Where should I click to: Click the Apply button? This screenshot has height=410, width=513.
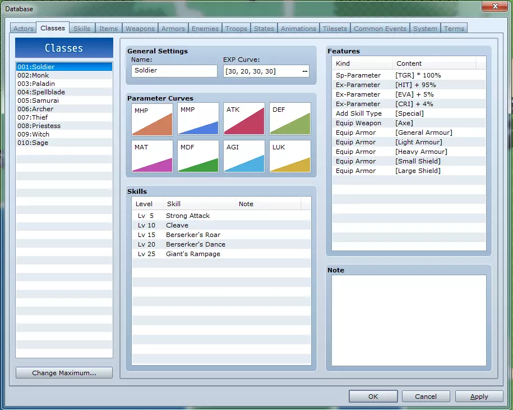(x=479, y=397)
